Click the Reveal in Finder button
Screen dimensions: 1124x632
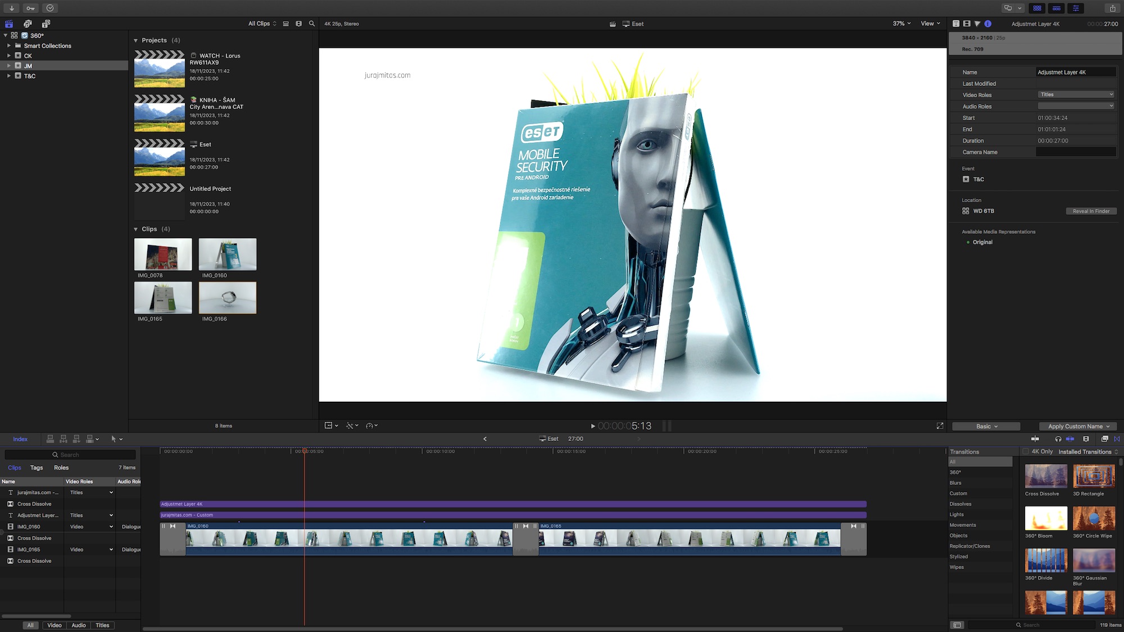1091,211
